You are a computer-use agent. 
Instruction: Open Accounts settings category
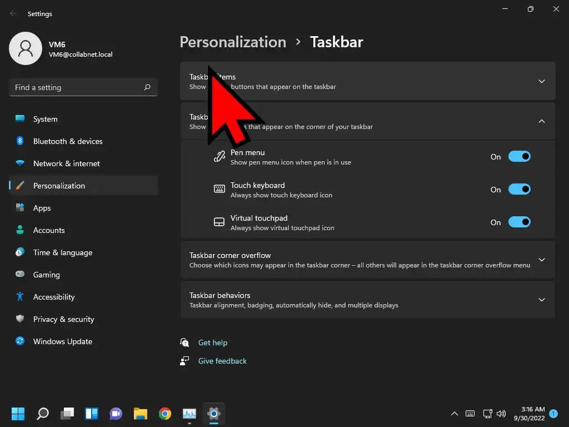click(83, 230)
